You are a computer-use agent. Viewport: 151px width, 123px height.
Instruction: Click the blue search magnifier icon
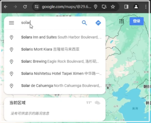tap(84, 23)
